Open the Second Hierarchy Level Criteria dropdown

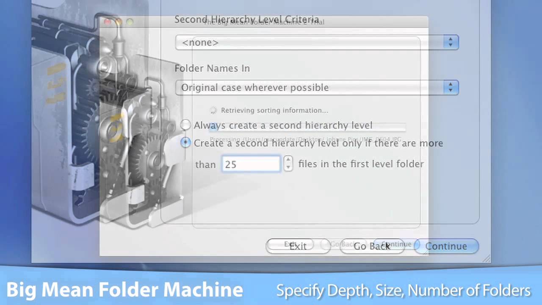pyautogui.click(x=317, y=42)
